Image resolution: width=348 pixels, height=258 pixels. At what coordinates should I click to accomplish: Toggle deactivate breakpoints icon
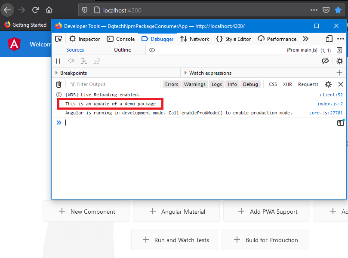coord(326,61)
